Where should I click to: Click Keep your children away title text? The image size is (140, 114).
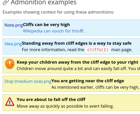pyautogui.click(x=78, y=62)
